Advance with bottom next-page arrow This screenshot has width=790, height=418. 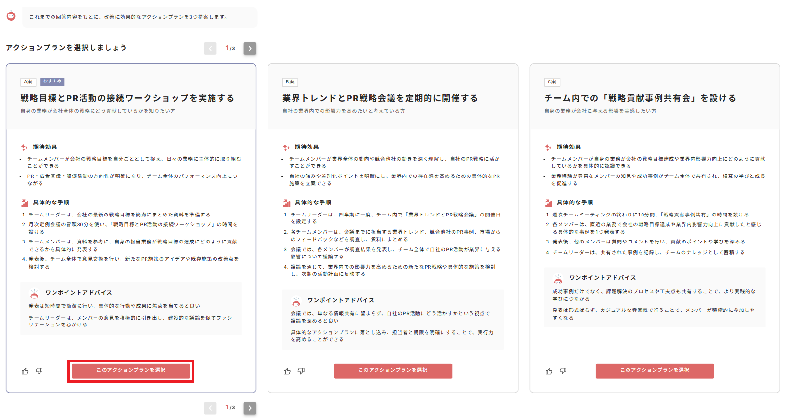click(x=250, y=408)
